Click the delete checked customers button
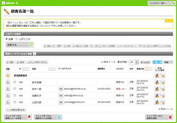177x123 pixels. pyautogui.click(x=159, y=117)
